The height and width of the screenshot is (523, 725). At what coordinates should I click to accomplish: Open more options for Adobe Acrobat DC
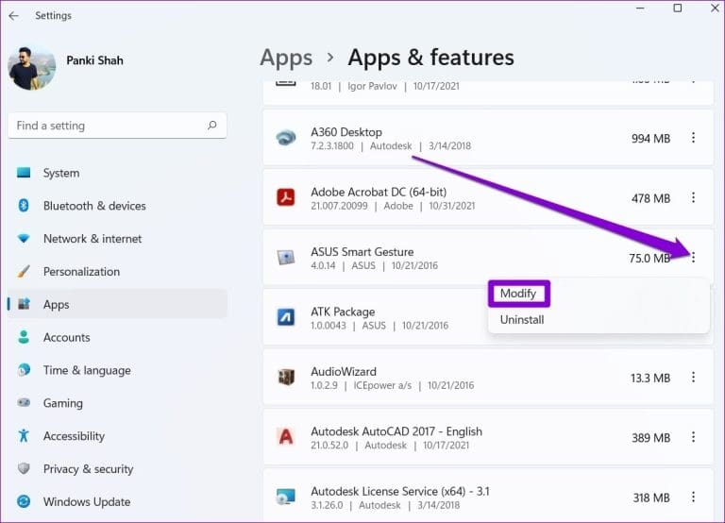pos(693,198)
